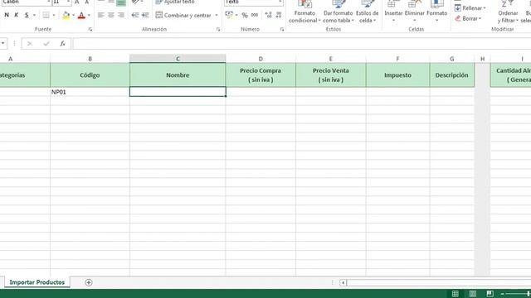The image size is (531, 298).
Task: Open Número dialog launcher
Action: 282,30
